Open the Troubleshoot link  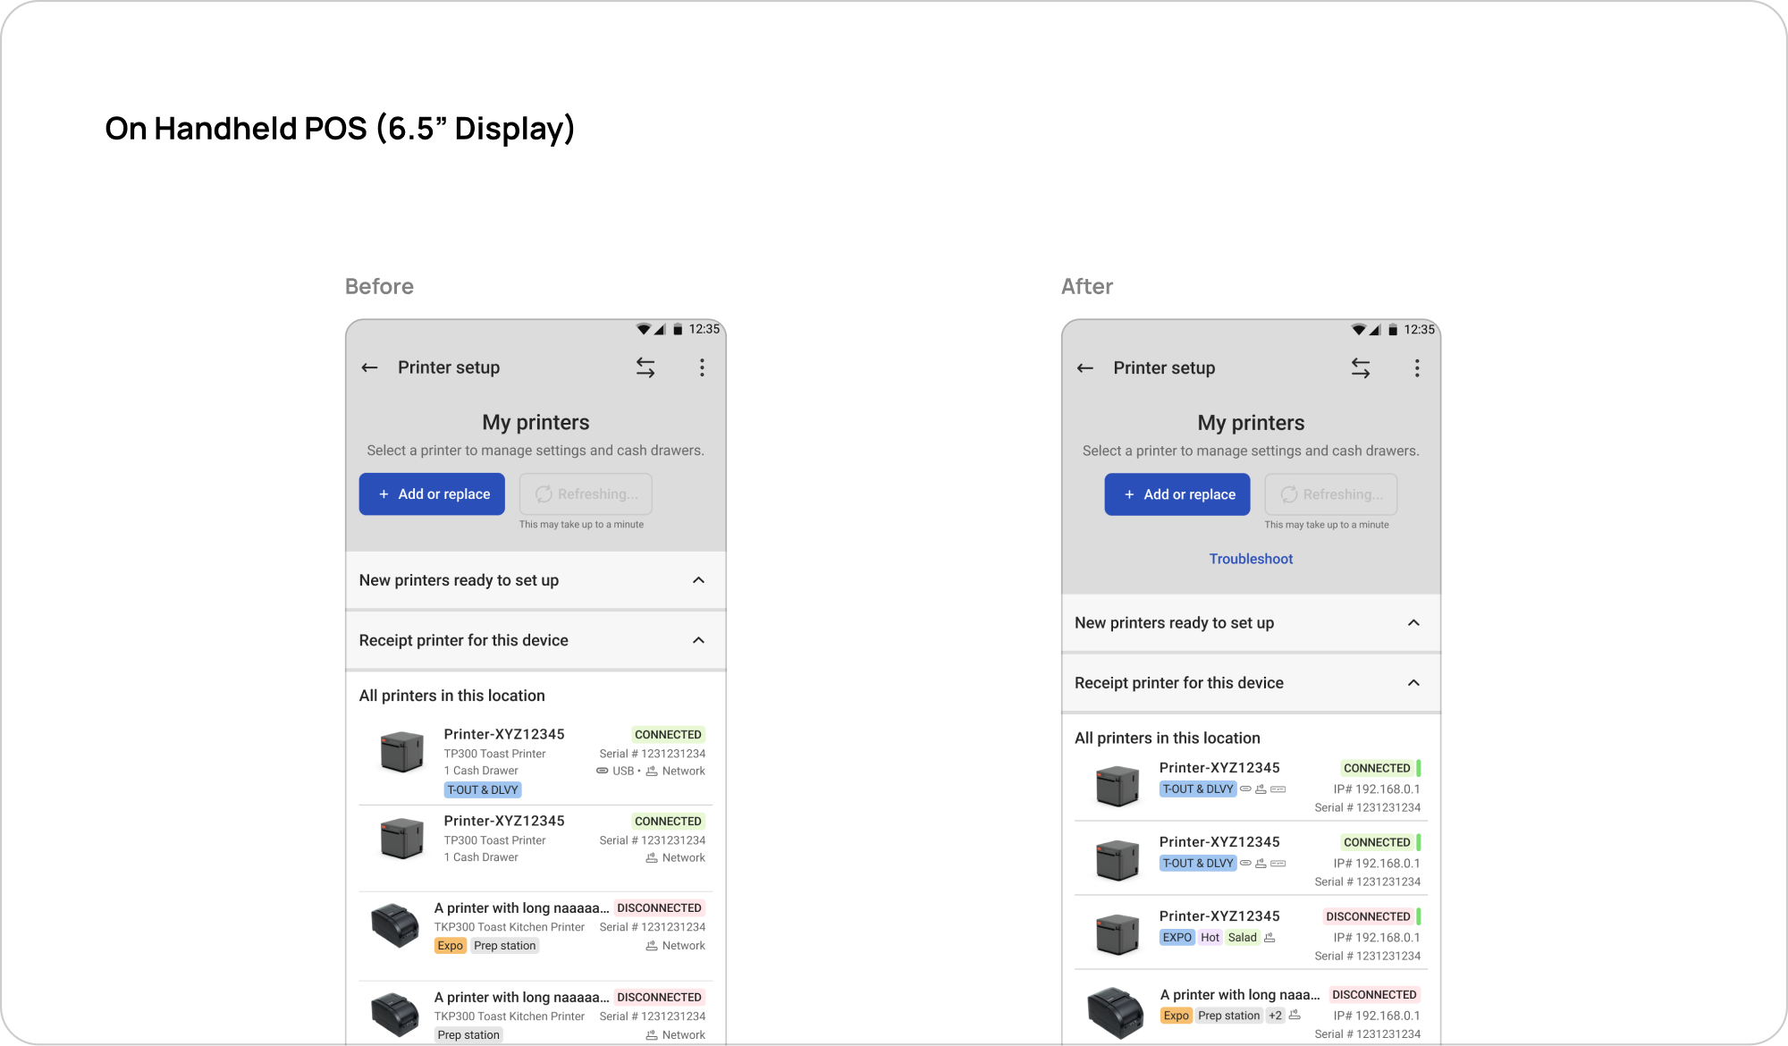click(1251, 559)
